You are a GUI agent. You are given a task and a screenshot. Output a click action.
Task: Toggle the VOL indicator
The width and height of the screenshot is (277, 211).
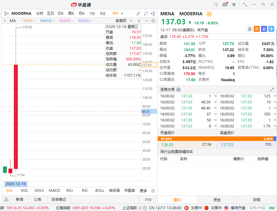pos(24,191)
